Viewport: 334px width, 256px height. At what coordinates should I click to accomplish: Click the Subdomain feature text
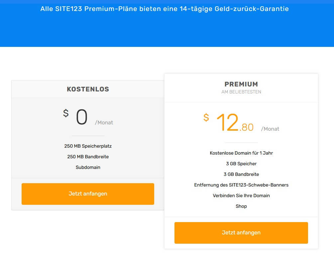click(x=88, y=167)
